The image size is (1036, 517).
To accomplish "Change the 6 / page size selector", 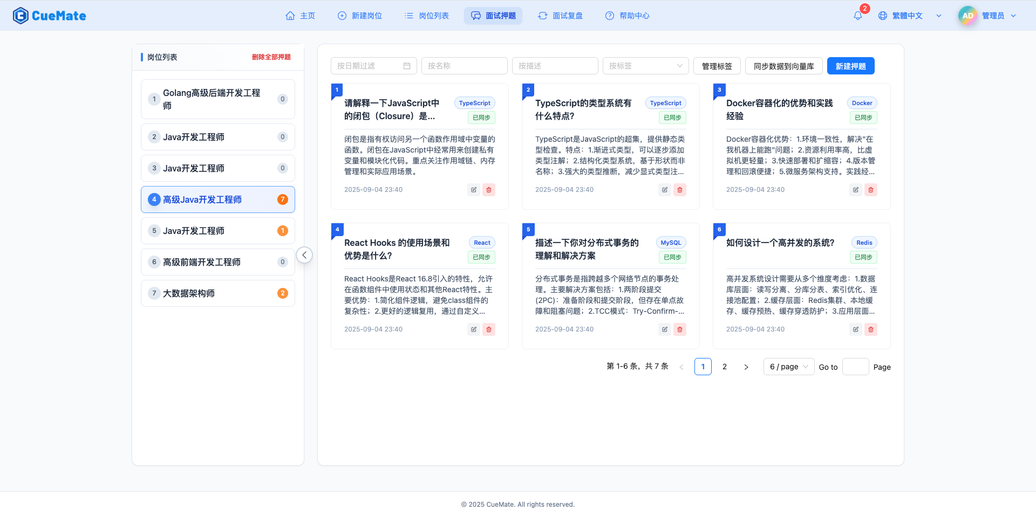I will point(788,367).
